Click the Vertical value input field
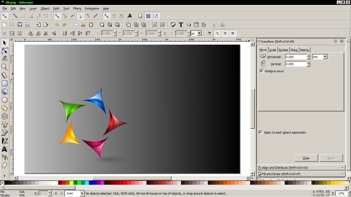 (296, 64)
